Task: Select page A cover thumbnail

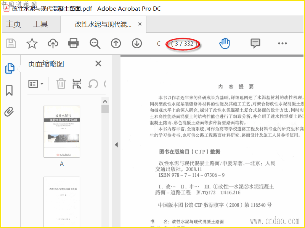Action: coord(62,131)
